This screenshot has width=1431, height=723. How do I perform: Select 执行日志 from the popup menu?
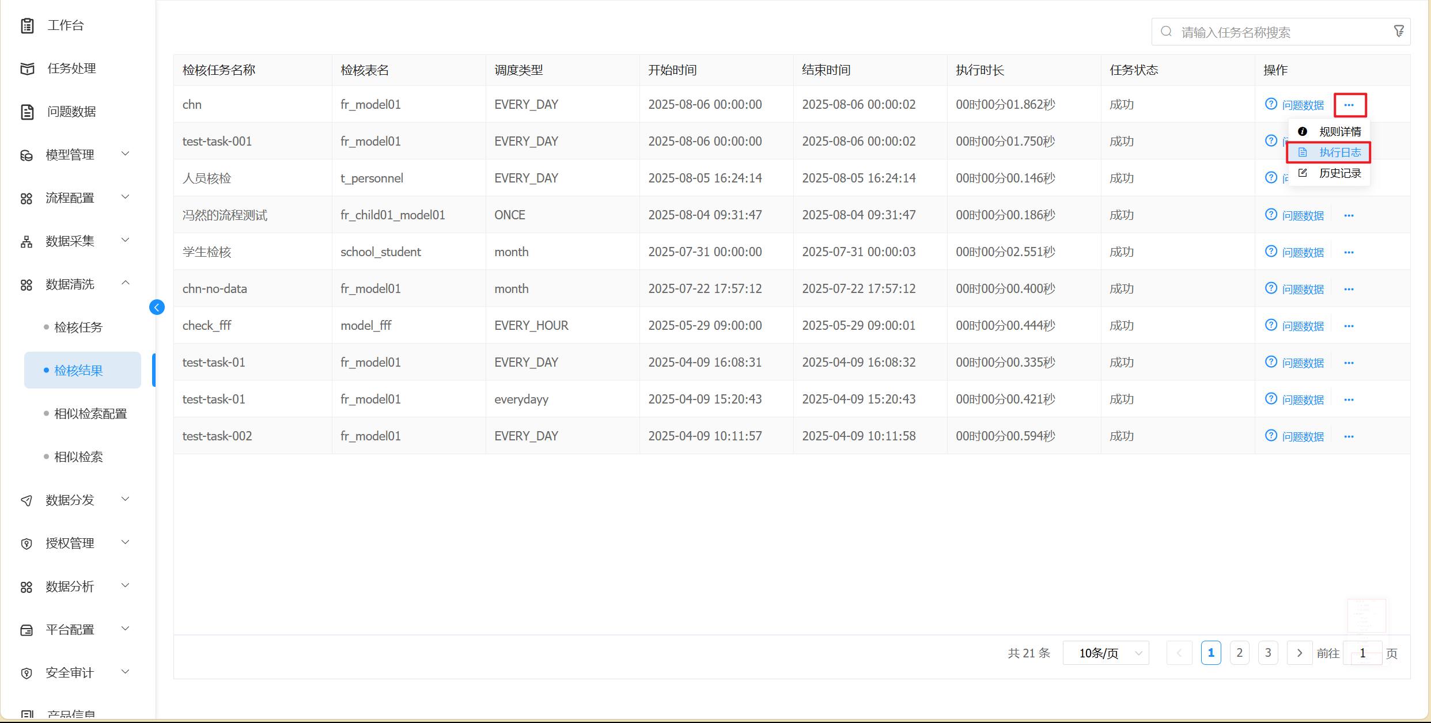pos(1339,152)
